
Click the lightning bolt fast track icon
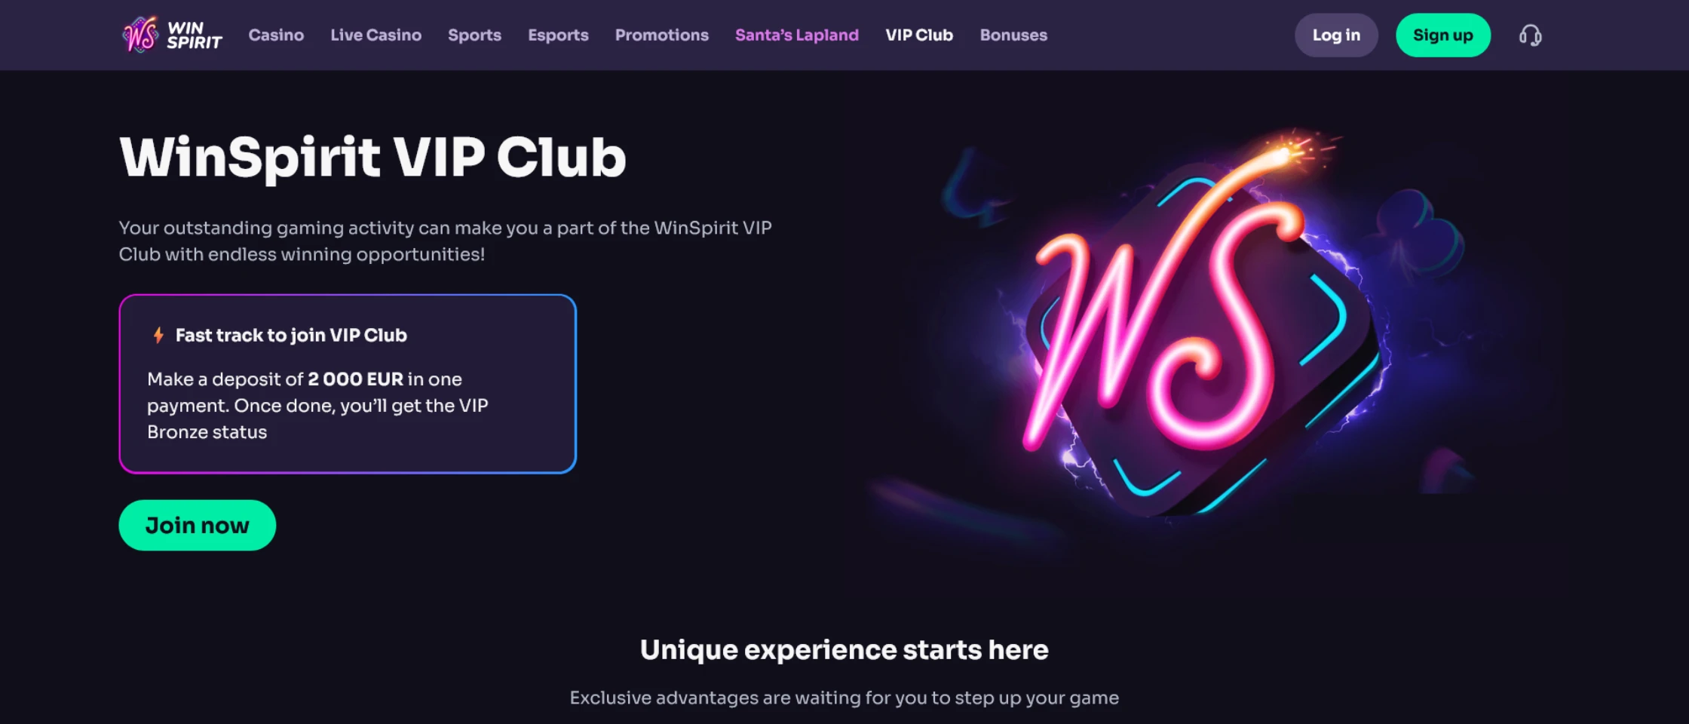pos(158,335)
